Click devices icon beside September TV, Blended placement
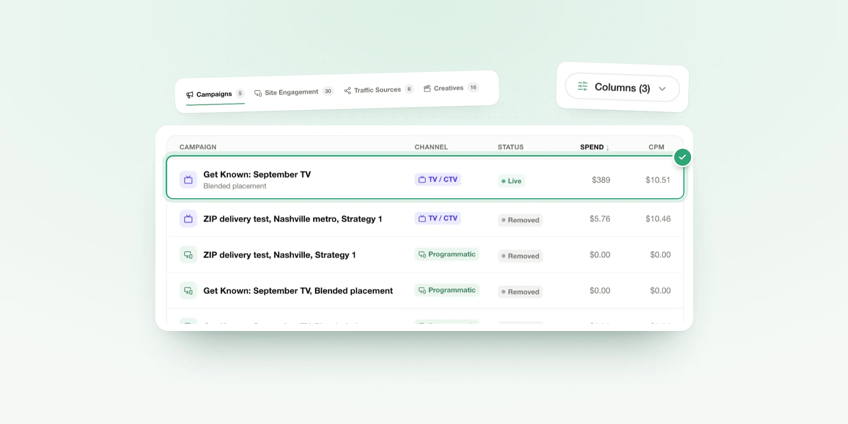 point(188,291)
